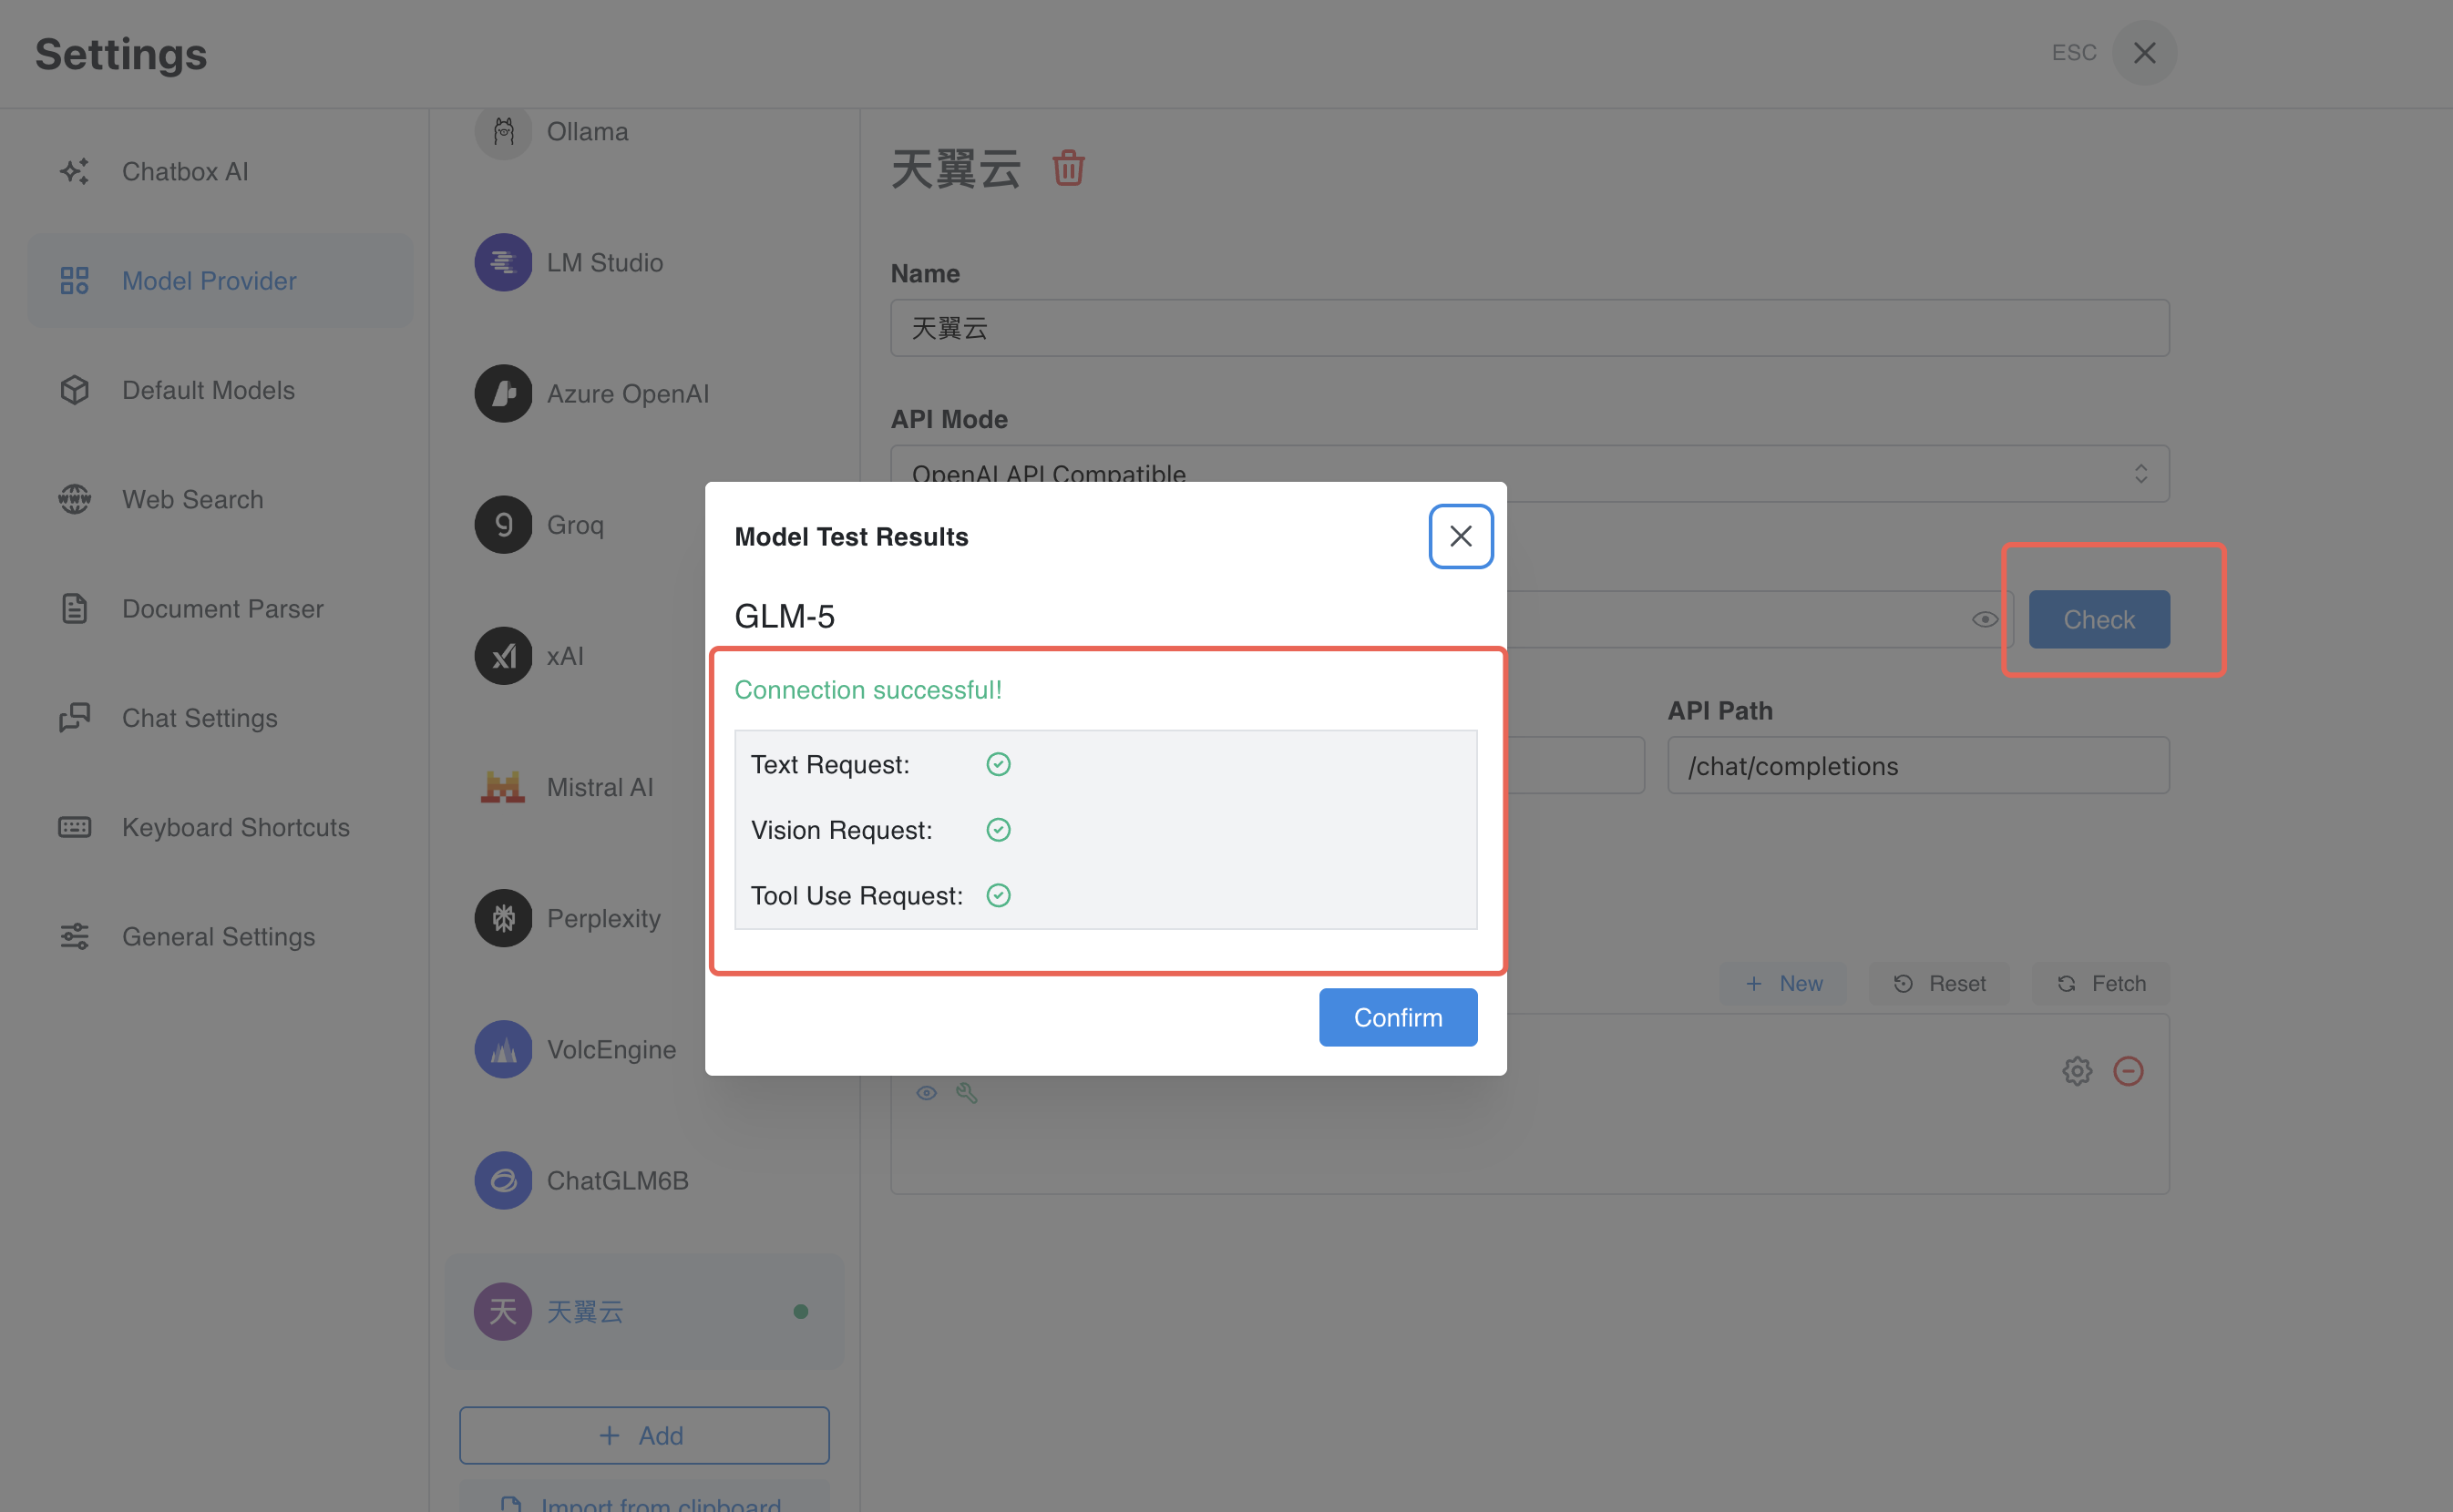
Task: Open Keyboard Shortcuts settings section
Action: (235, 827)
